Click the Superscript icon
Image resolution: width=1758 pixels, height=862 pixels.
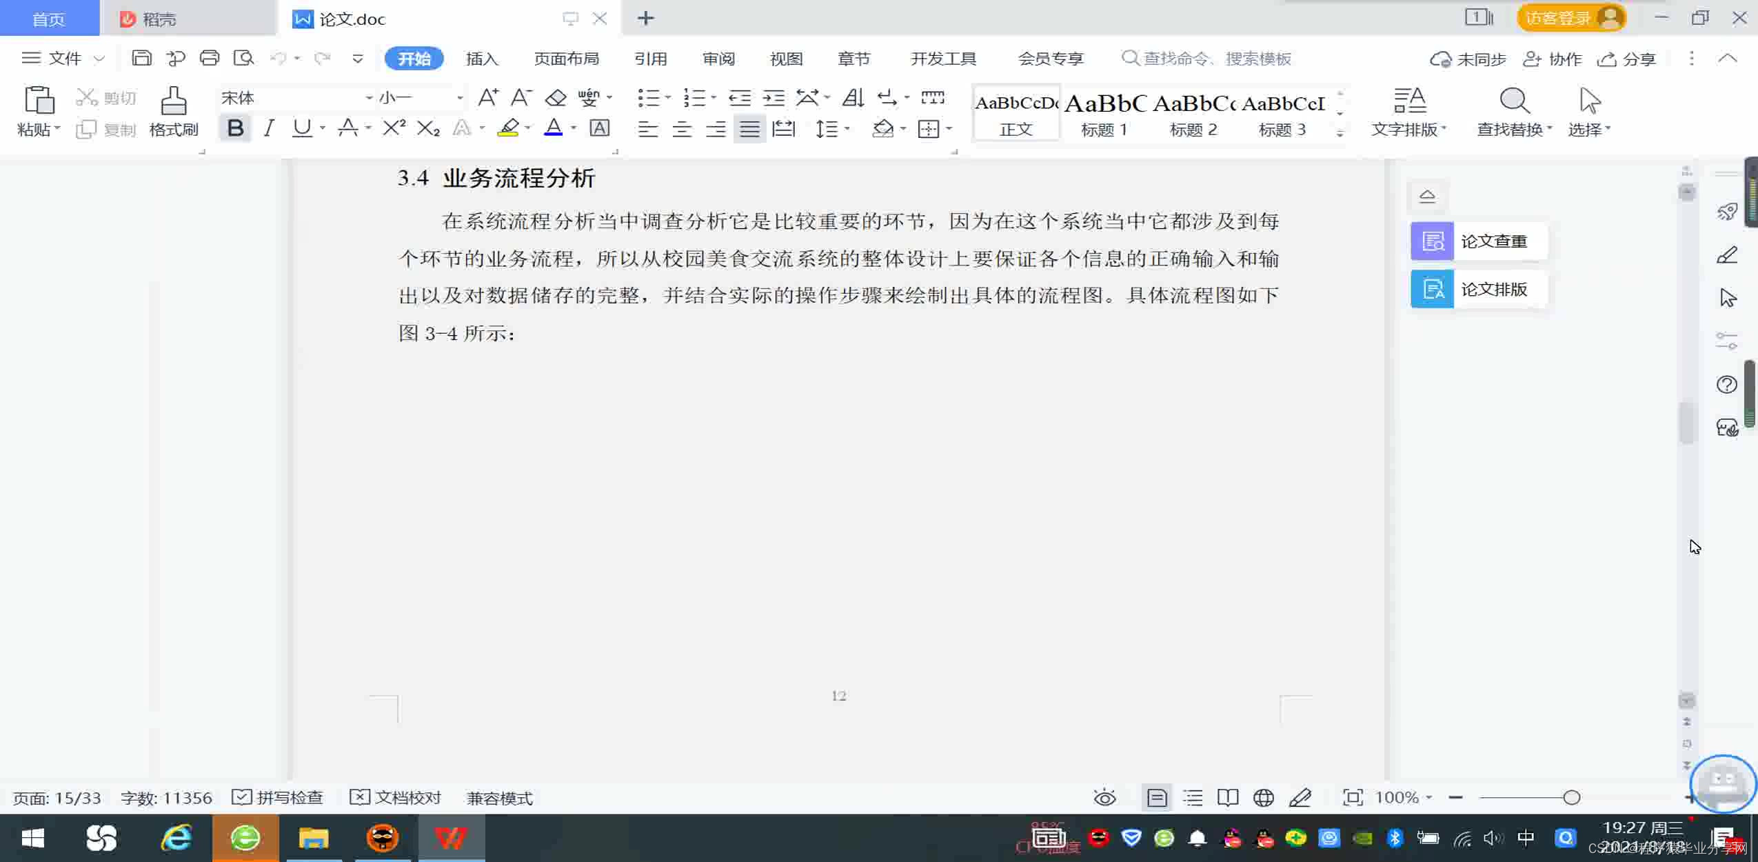point(394,128)
